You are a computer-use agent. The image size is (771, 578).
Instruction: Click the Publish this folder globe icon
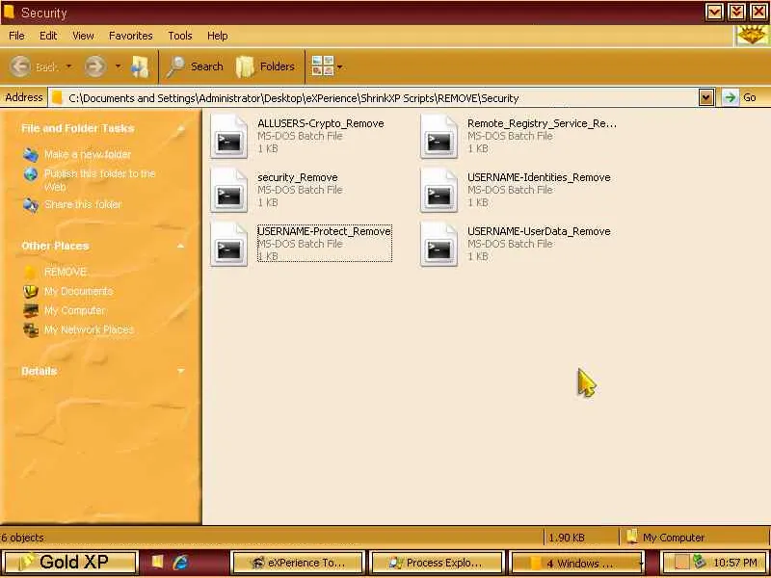pos(31,174)
